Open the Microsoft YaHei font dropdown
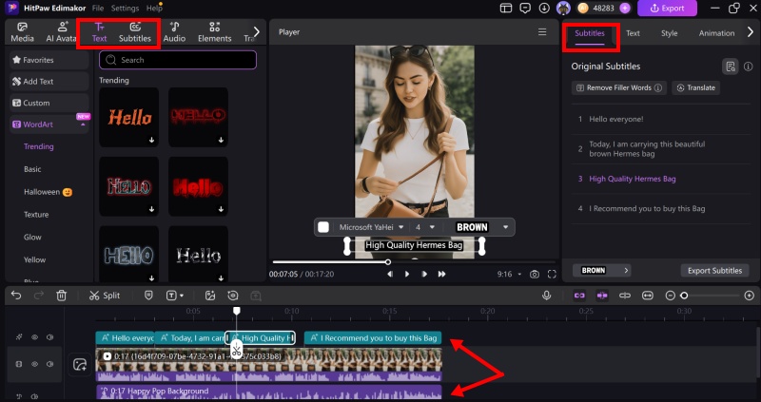761x402 pixels. pyautogui.click(x=371, y=227)
